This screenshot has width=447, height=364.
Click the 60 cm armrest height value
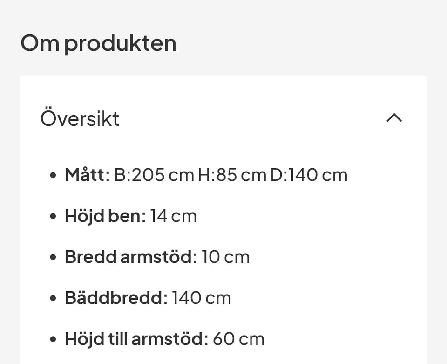coord(238,339)
